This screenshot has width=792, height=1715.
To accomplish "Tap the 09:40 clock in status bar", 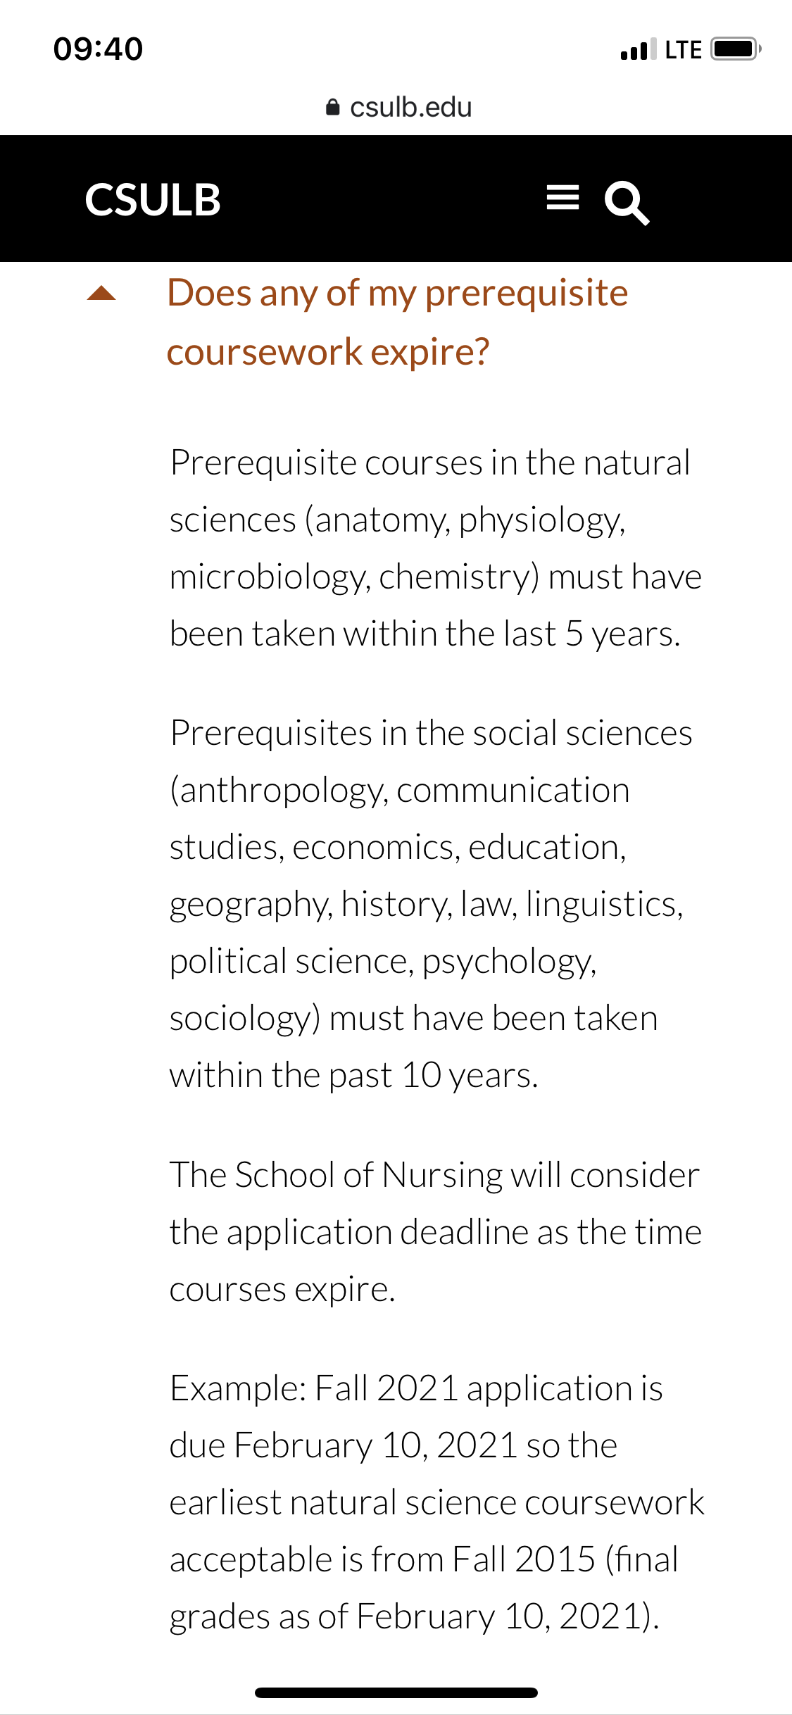I will 99,49.
